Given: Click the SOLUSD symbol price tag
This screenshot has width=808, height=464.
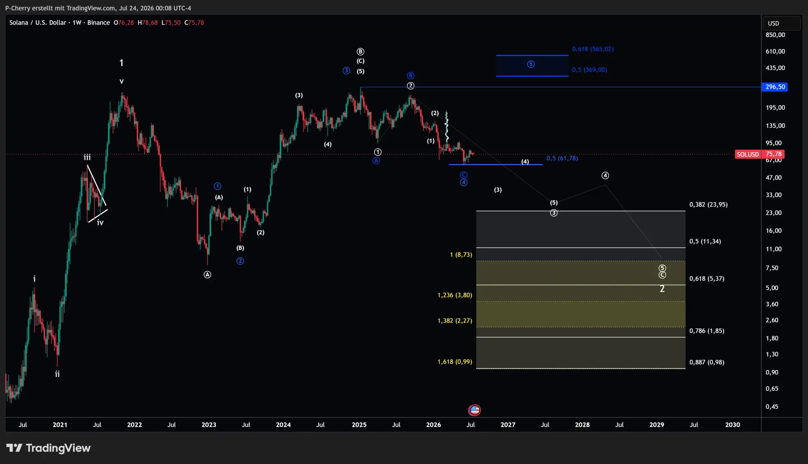Looking at the screenshot, I should (x=748, y=154).
